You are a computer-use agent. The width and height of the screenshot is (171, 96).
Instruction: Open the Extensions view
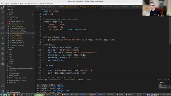tap(3, 28)
